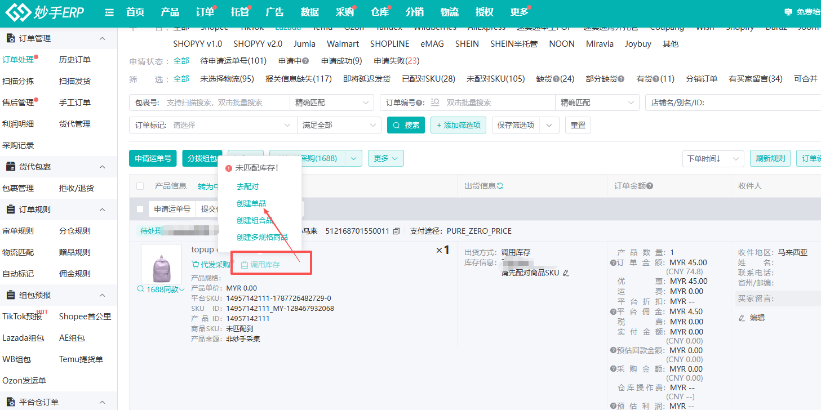Click the purple backpack product thumbnail
Viewport: 821px width, 410px height.
[161, 264]
